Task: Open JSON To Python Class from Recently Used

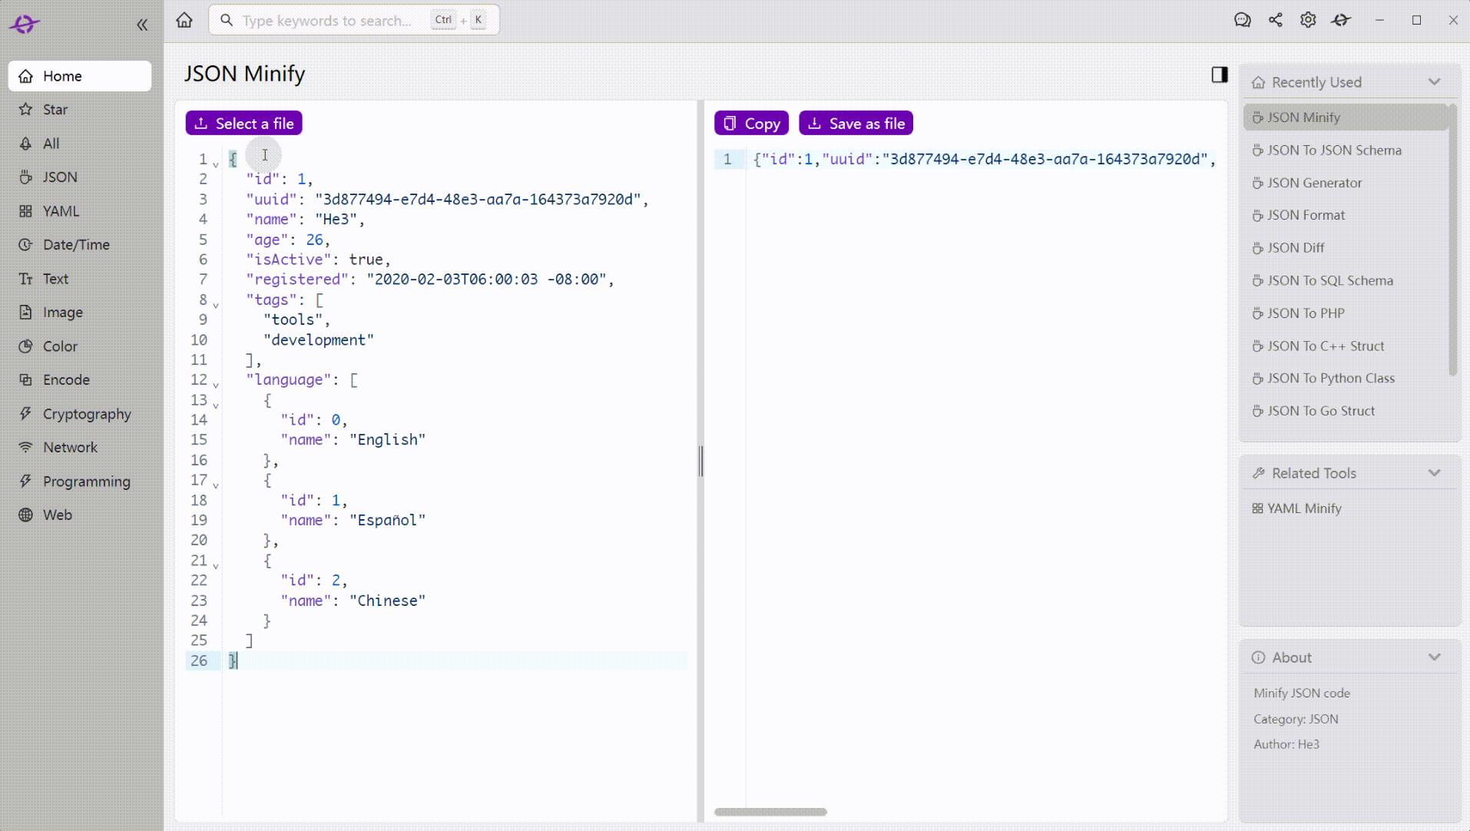Action: pyautogui.click(x=1331, y=378)
